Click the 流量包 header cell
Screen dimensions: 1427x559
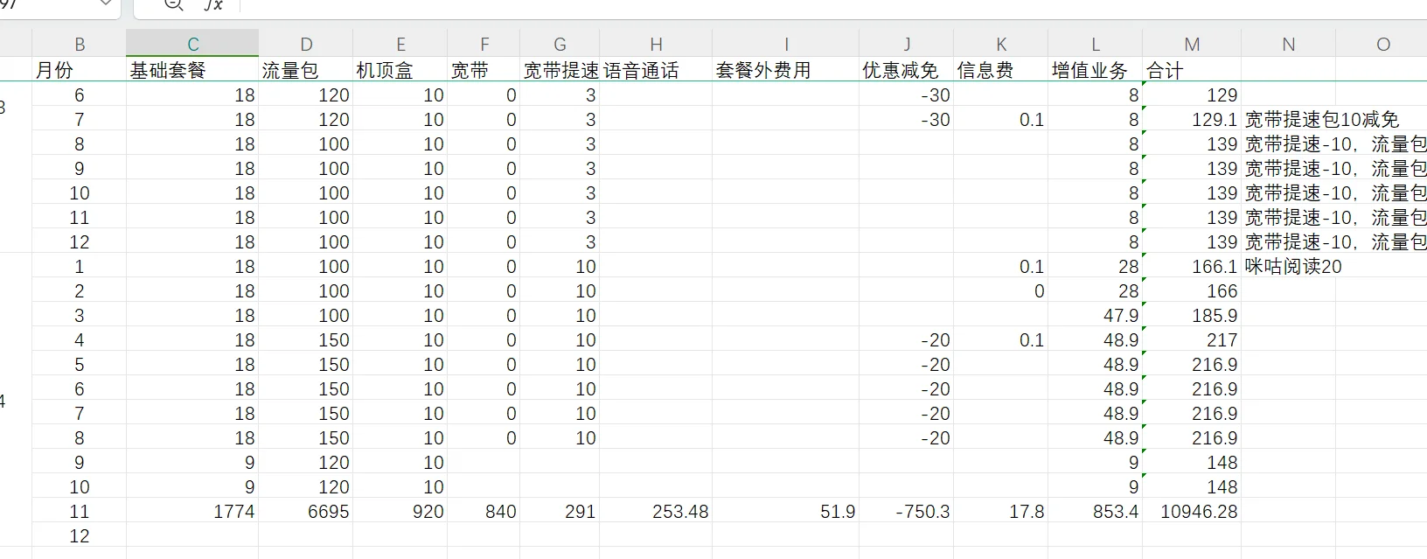point(306,70)
